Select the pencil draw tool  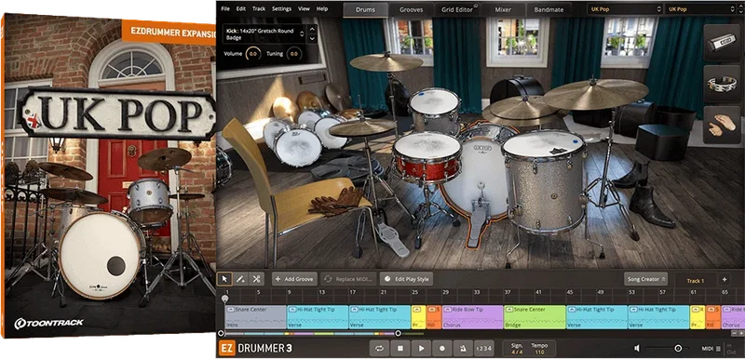click(x=240, y=279)
